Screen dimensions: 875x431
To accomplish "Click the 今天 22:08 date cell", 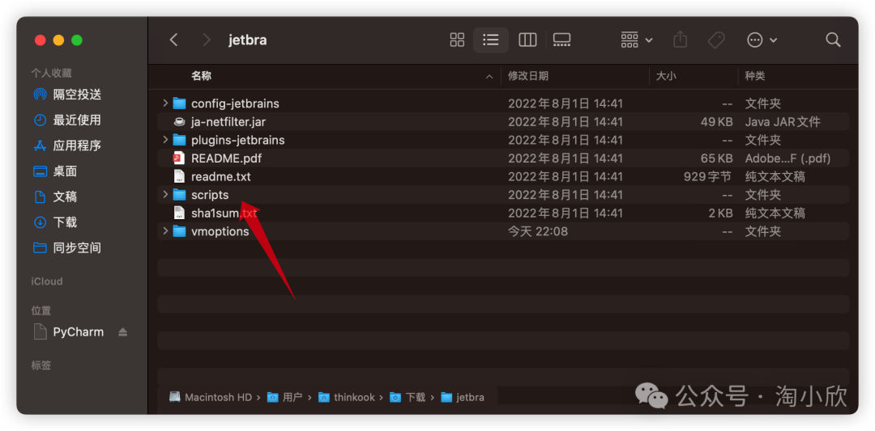I will click(x=538, y=231).
